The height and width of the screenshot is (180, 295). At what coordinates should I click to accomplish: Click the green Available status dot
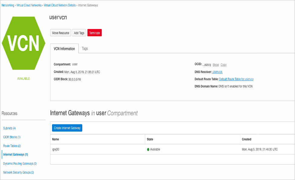coord(148,149)
